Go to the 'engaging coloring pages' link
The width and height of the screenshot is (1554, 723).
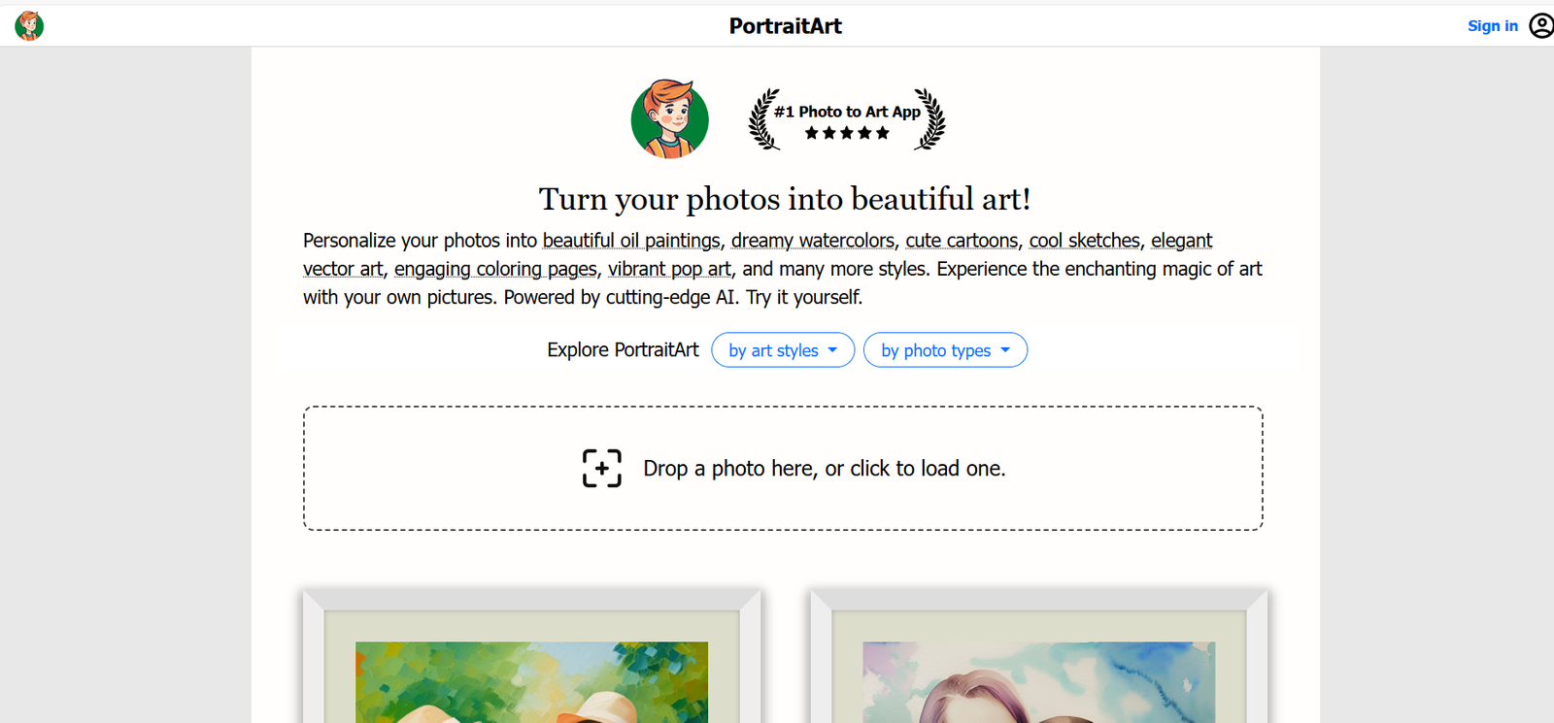(495, 269)
